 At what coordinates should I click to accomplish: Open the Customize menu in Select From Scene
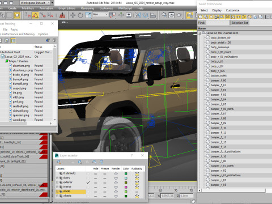[232, 10]
